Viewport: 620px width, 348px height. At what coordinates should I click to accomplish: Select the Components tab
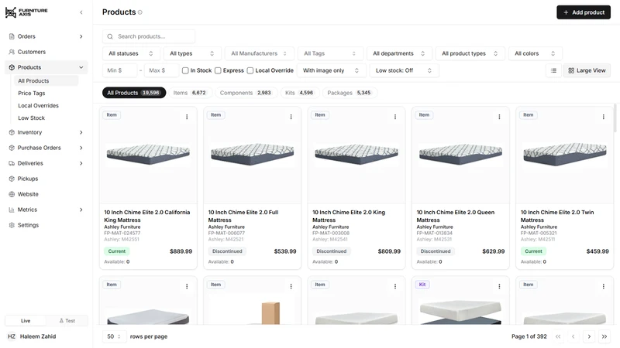(246, 93)
